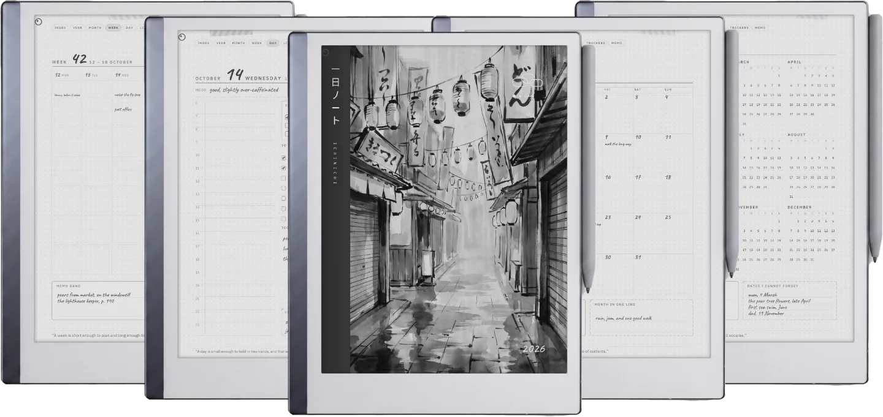Jump to WEEK tab on the daily page

coord(257,43)
